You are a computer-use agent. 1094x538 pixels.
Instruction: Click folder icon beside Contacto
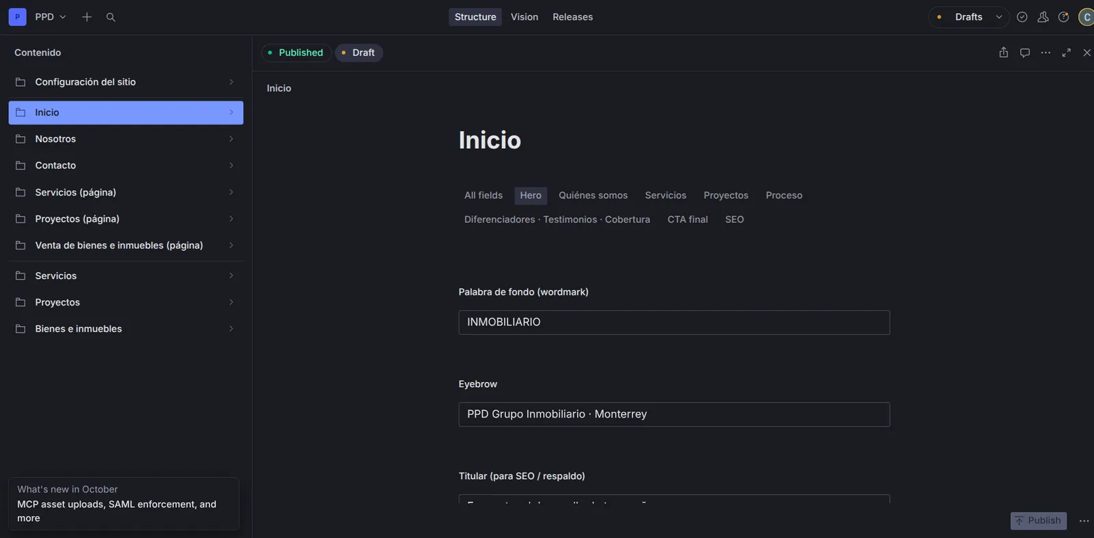pos(21,165)
